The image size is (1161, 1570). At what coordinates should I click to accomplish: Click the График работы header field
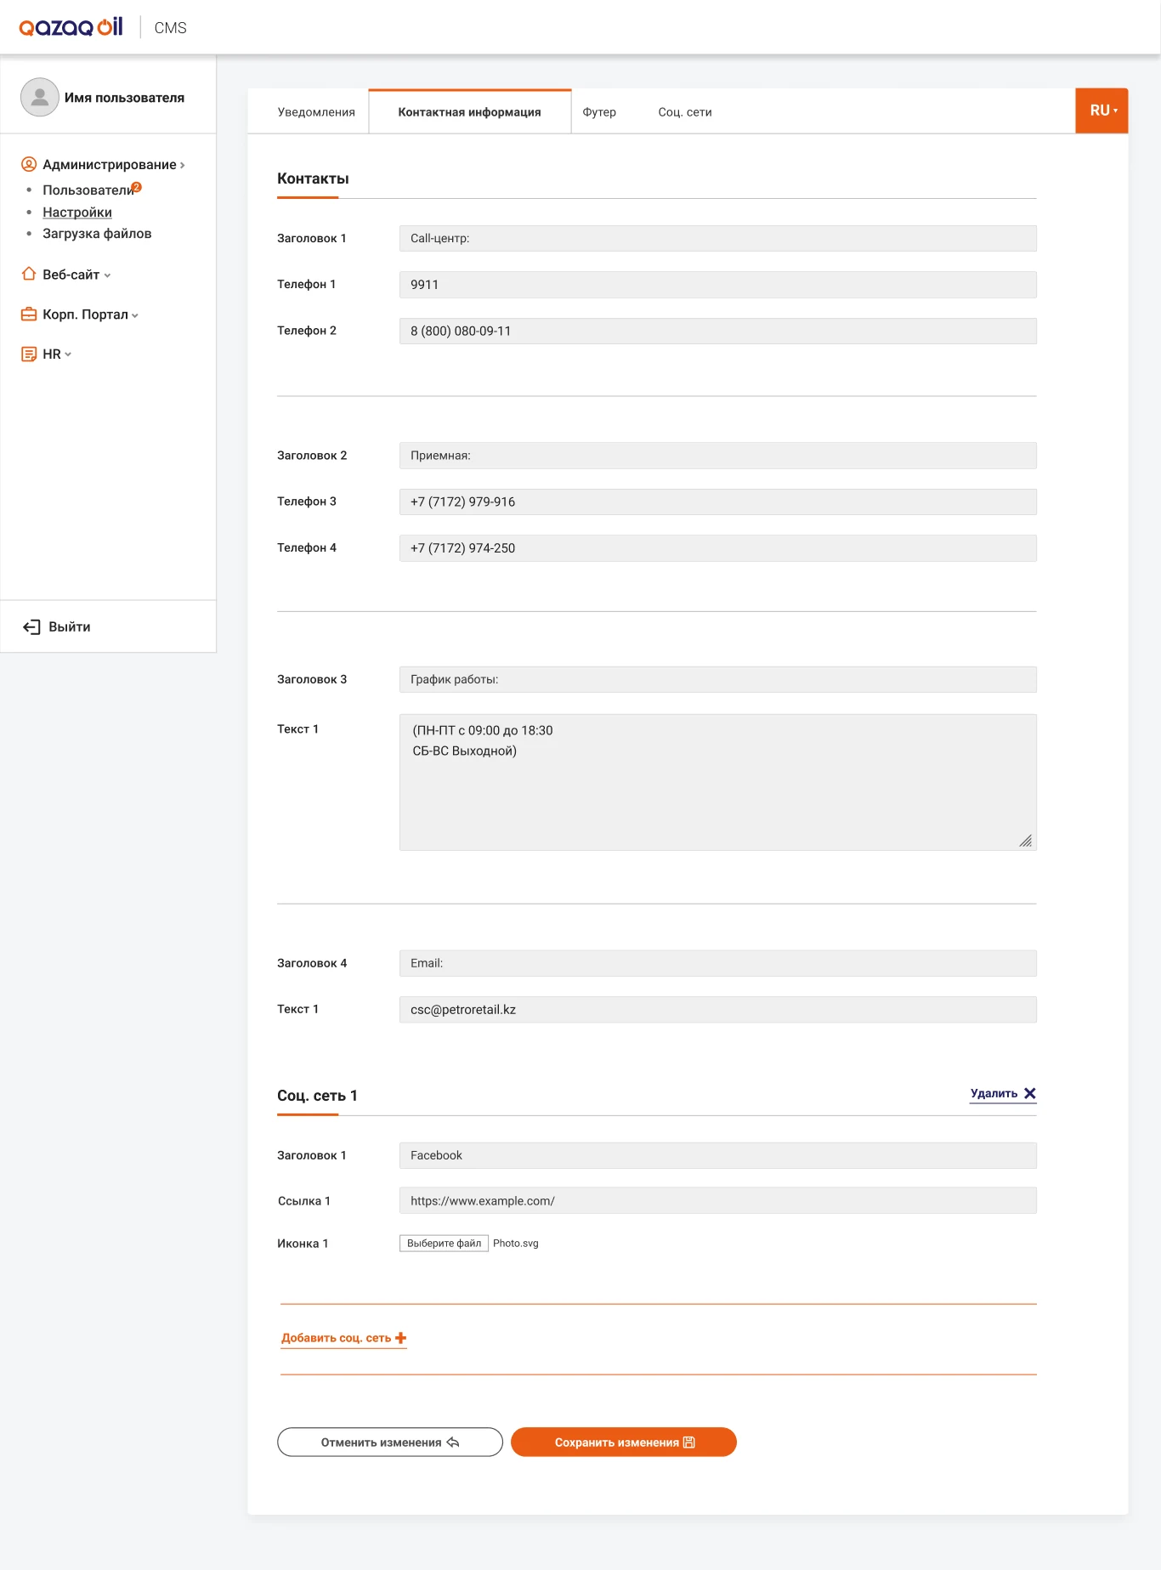click(718, 679)
